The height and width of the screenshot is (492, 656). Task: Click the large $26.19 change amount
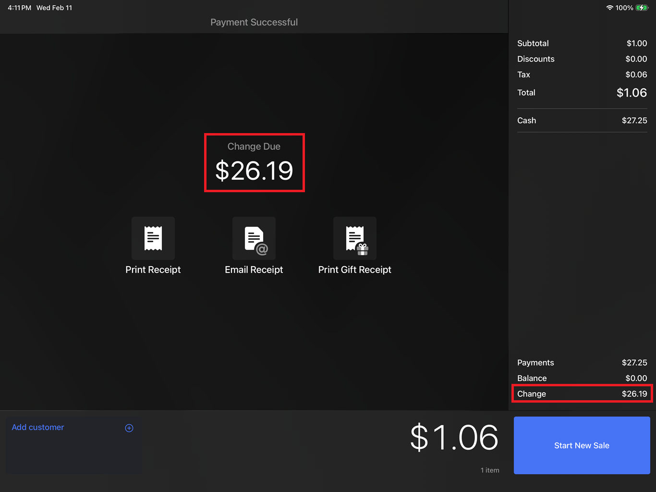coord(254,171)
